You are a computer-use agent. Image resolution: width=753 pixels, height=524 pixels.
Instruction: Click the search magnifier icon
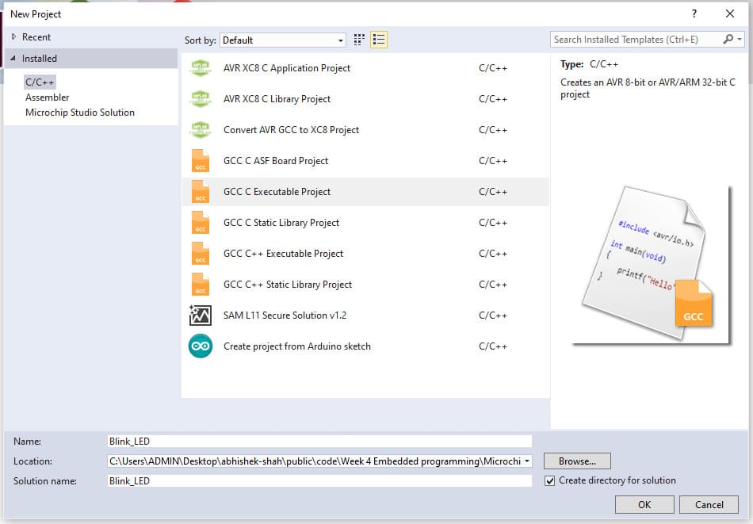click(728, 40)
